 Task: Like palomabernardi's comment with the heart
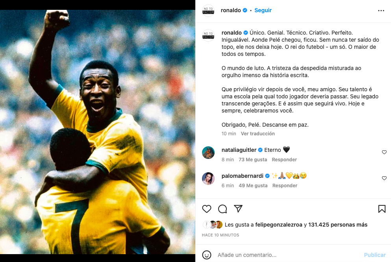pyautogui.click(x=384, y=178)
